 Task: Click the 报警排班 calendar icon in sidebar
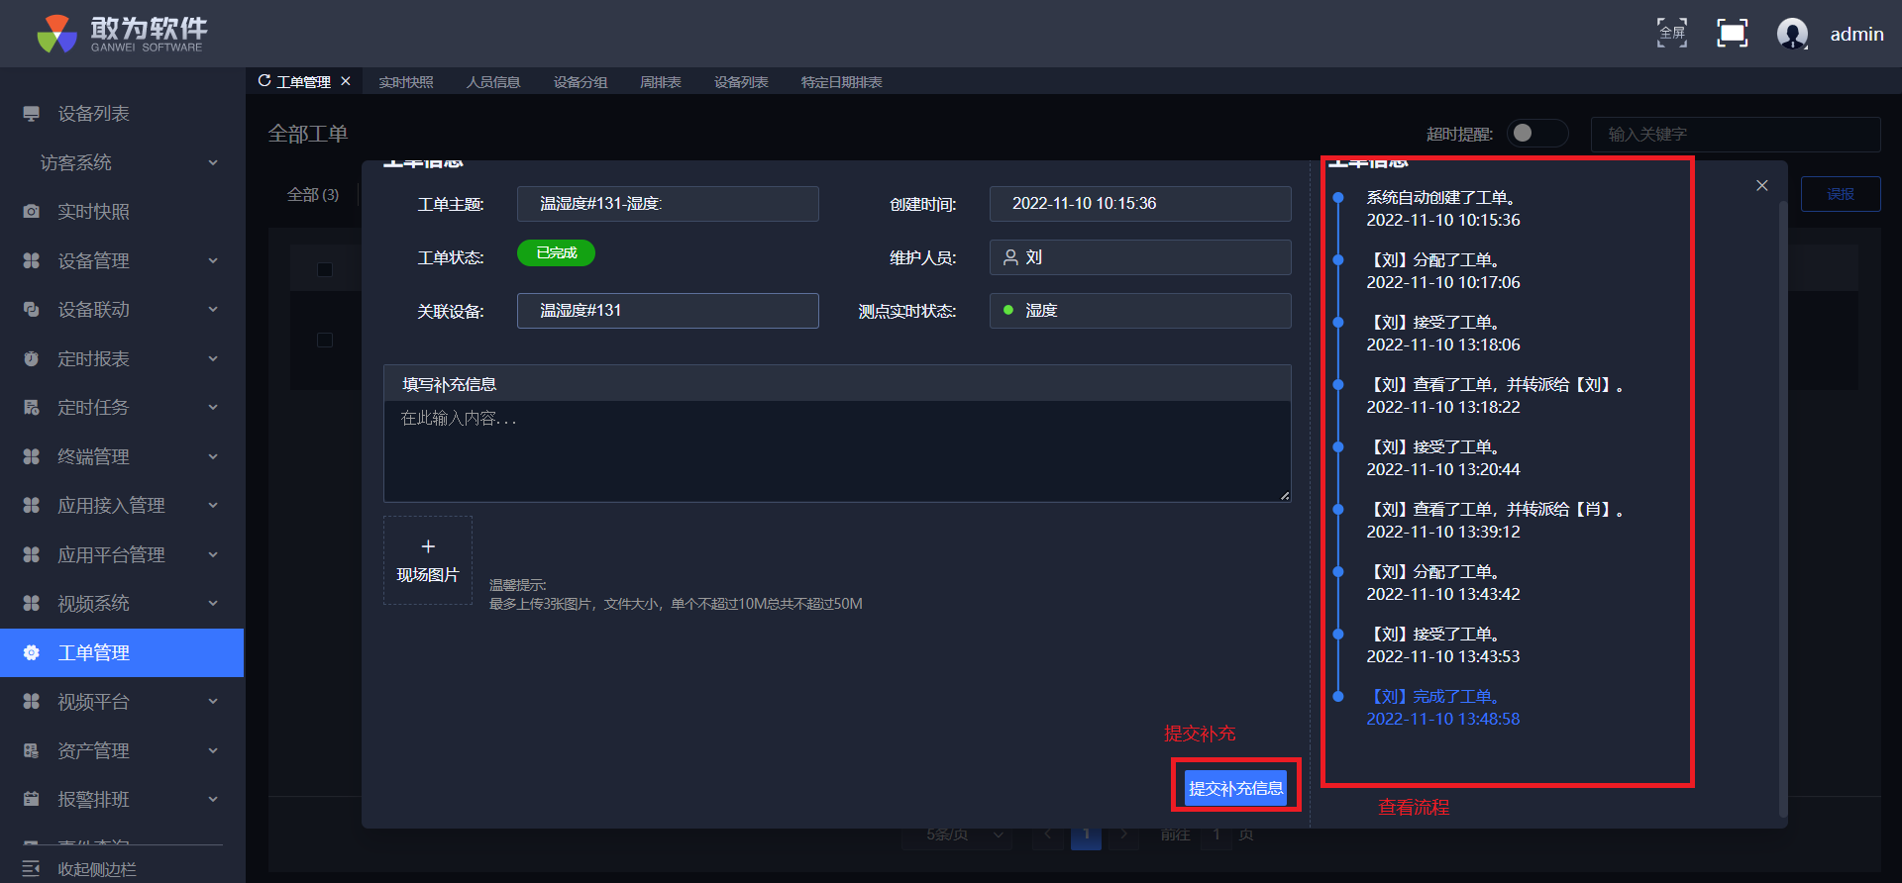click(x=32, y=800)
